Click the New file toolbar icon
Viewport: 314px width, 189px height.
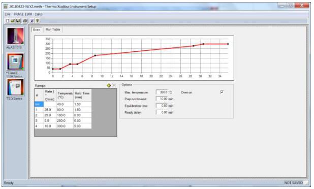[8, 21]
